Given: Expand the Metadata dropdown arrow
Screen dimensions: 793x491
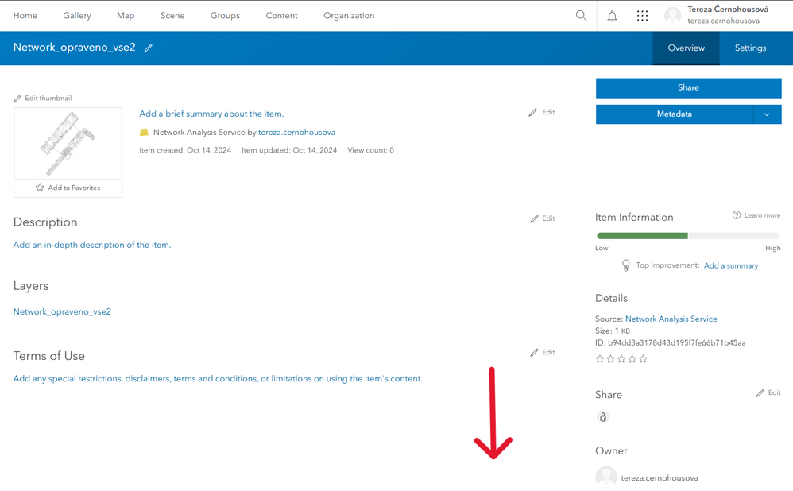Looking at the screenshot, I should [768, 114].
